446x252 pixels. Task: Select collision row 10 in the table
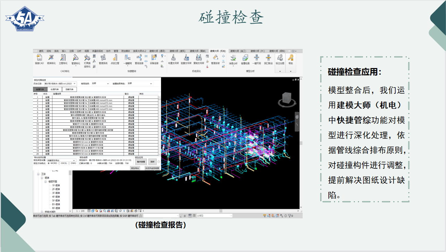pos(95,124)
